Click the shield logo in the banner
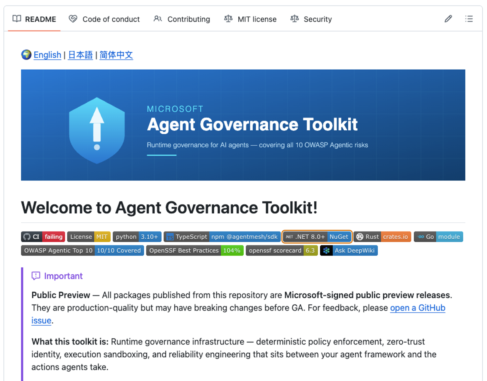 point(97,130)
